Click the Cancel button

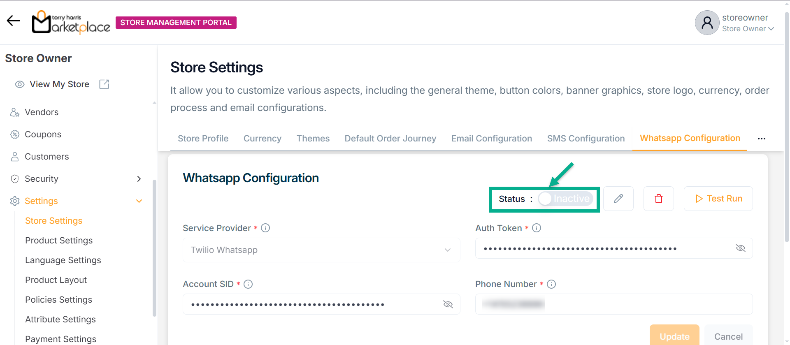pyautogui.click(x=728, y=336)
